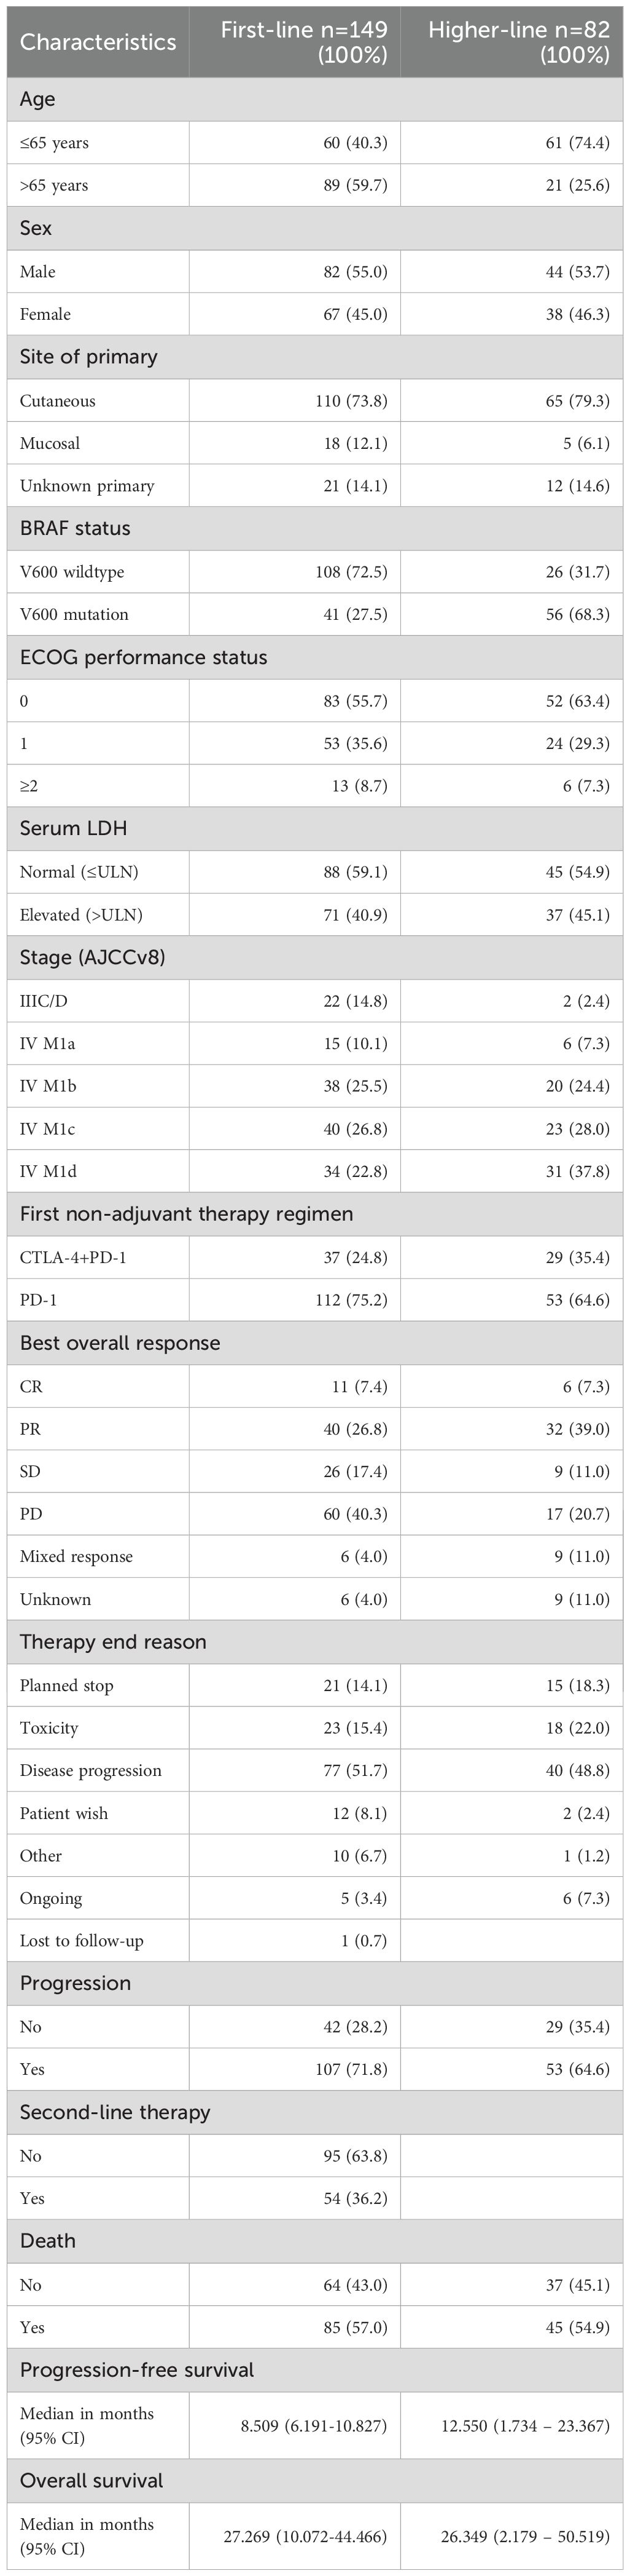Select the CTLA-4+PD-1 regimen row label

click(73, 1257)
